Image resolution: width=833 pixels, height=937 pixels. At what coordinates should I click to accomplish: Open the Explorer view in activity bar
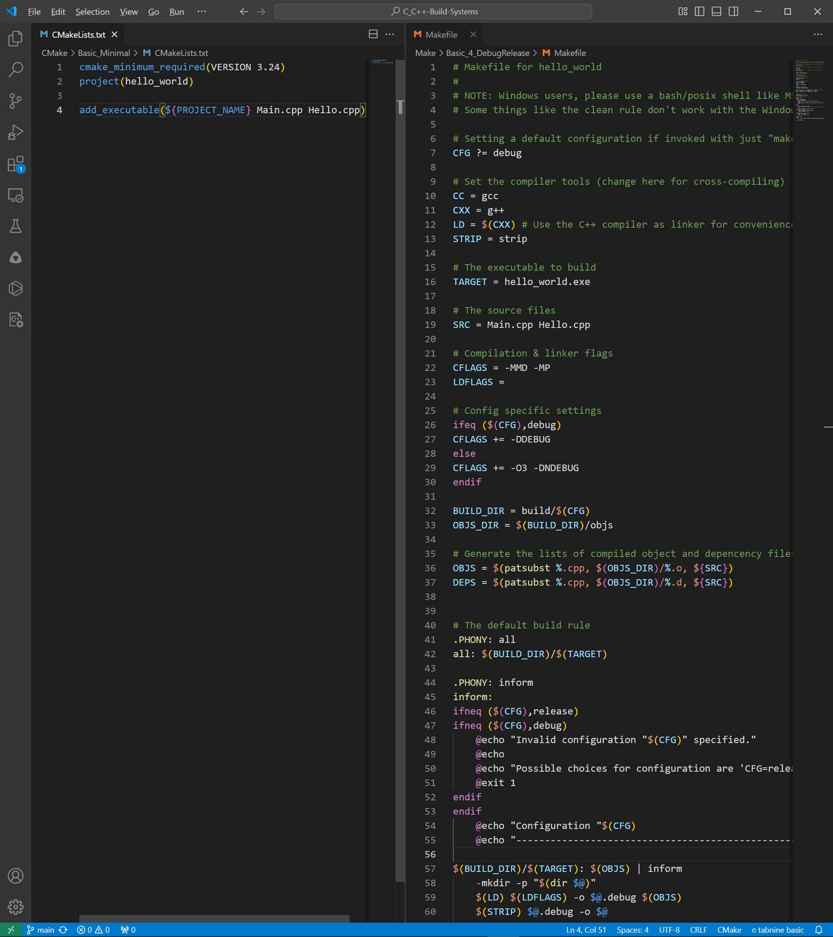tap(16, 39)
